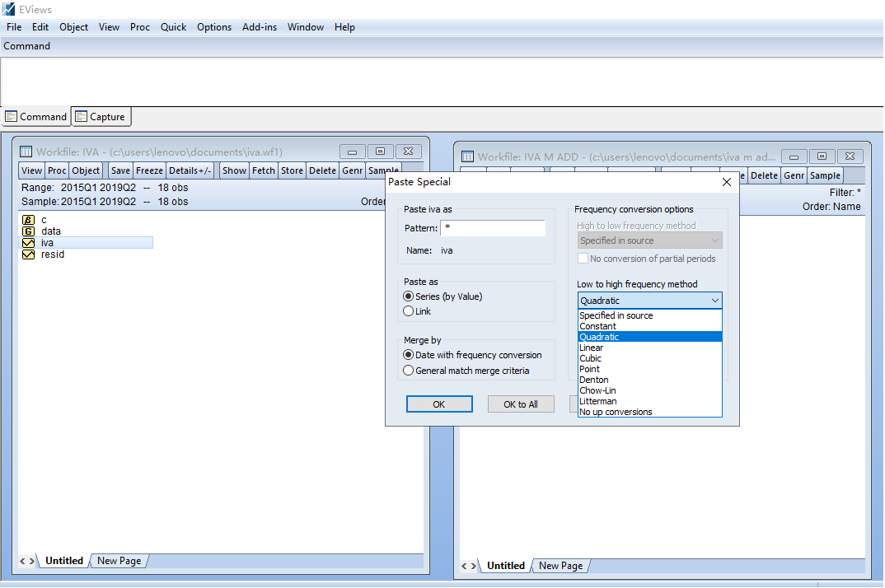885x588 pixels.
Task: Collapse the Low to high frequency method dropdown
Action: point(714,301)
